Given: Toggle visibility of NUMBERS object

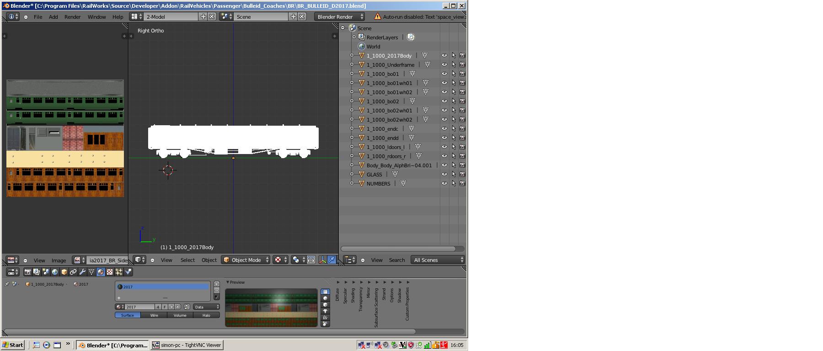Looking at the screenshot, I should point(444,183).
